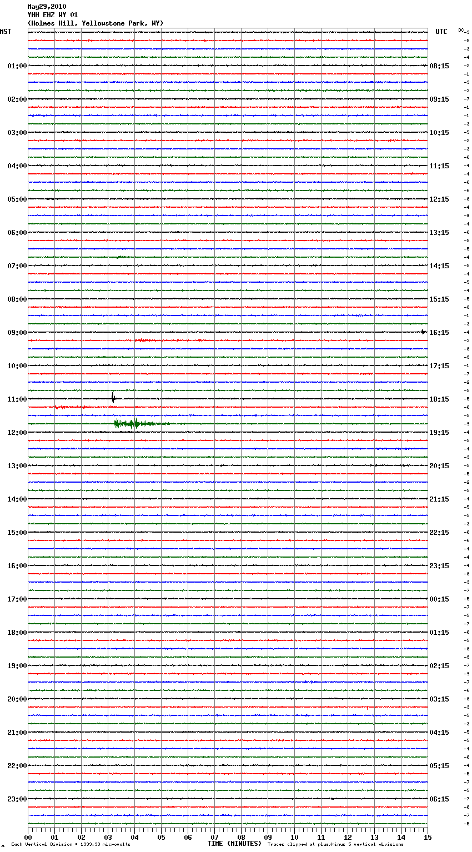Select the 09:00 MST row label
472x852 pixels.
[x=17, y=333]
